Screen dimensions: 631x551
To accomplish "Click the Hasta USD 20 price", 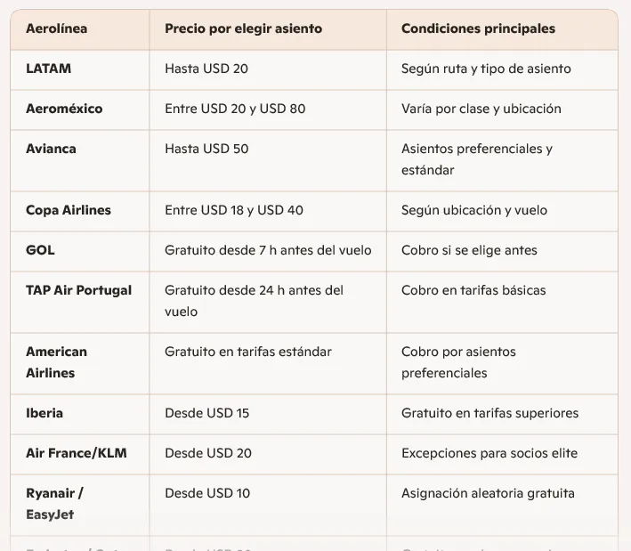I will click(x=206, y=69).
